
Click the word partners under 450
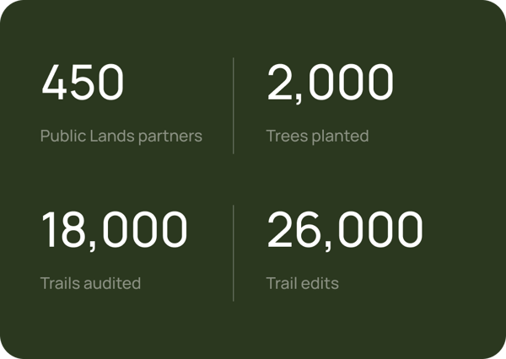click(170, 137)
